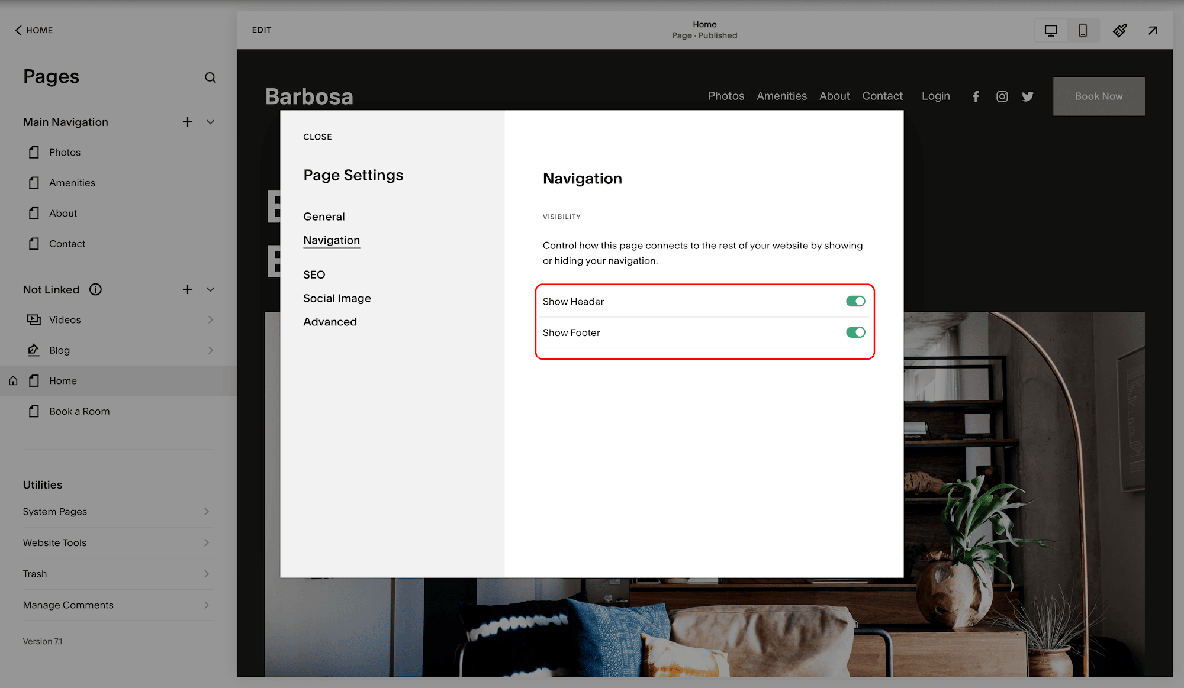Image resolution: width=1184 pixels, height=688 pixels.
Task: Expand preview with the arrow icon
Action: (1152, 30)
